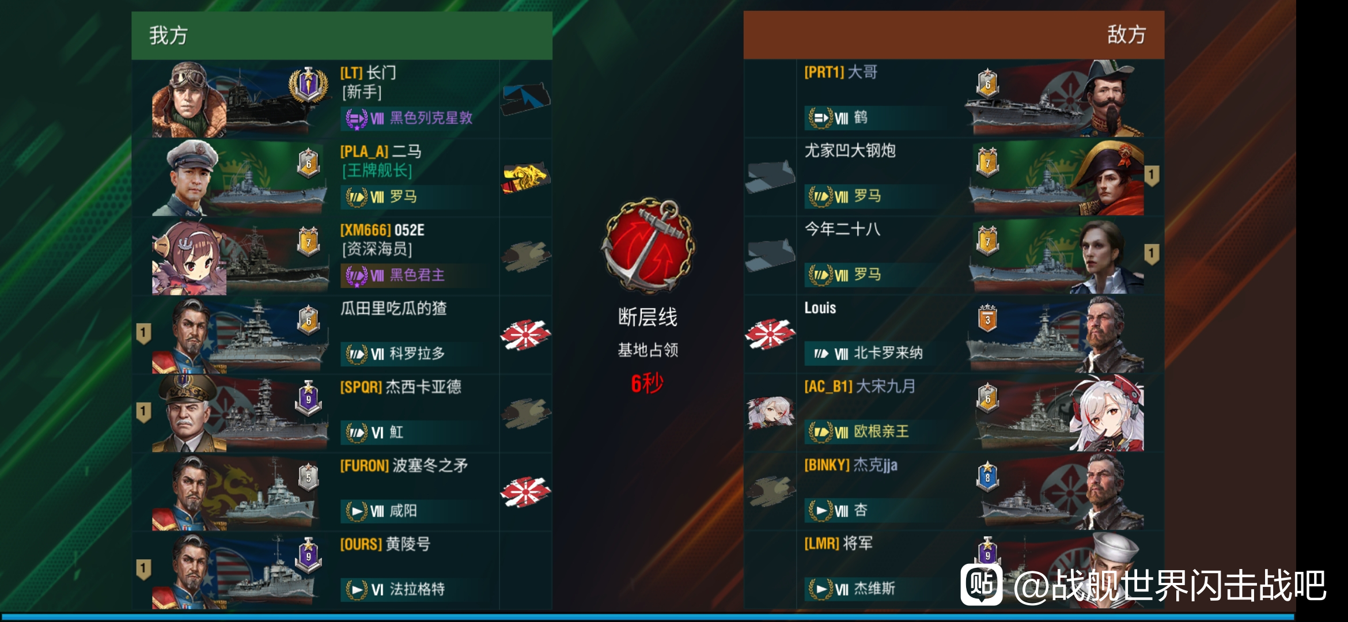This screenshot has width=1348, height=622.
Task: Click rank 3 badge on Louis's row
Action: [987, 318]
